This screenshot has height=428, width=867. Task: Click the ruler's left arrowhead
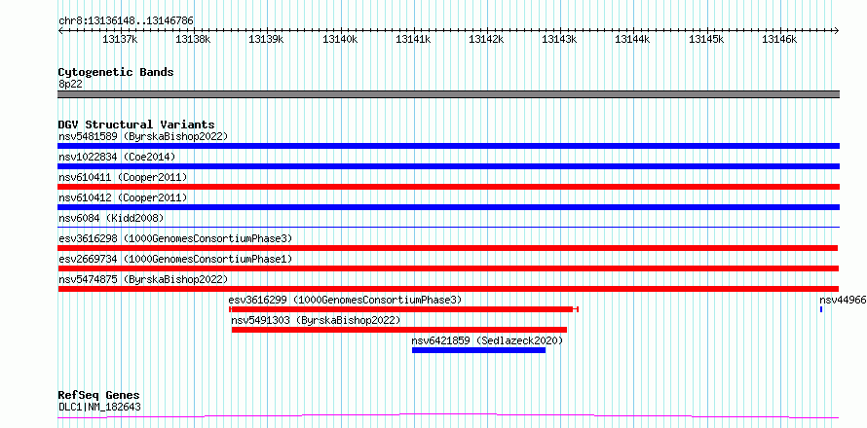click(60, 30)
